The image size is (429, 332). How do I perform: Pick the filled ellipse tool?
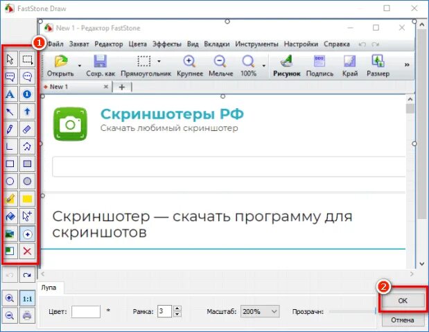tap(27, 182)
